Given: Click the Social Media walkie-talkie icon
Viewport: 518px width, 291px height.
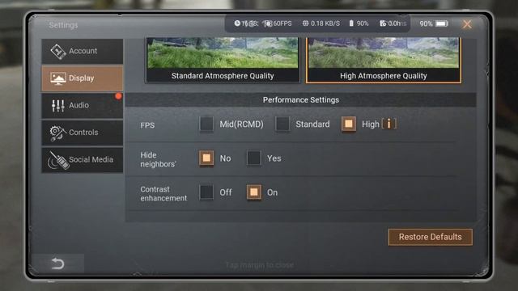Looking at the screenshot, I should coord(59,161).
